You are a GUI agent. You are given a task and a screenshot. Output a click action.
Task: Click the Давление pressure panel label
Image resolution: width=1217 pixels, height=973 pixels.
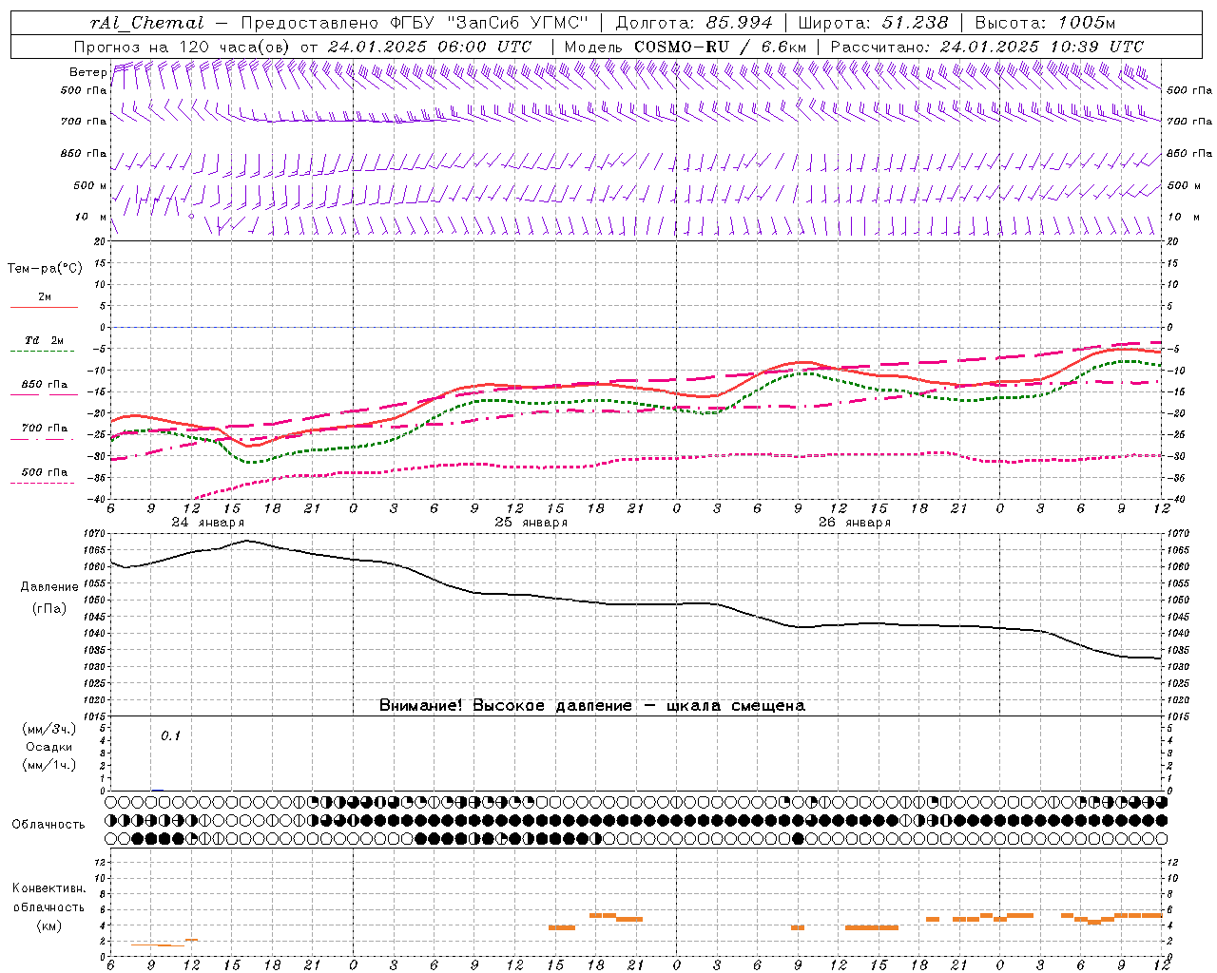[x=49, y=587]
